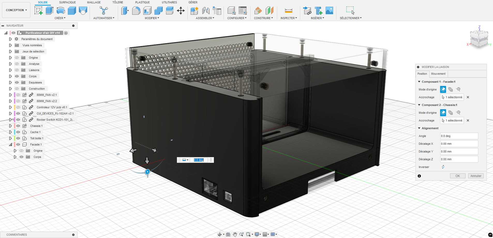Select the Combine tool icon
Image resolution: width=493 pixels, height=238 pixels.
pyautogui.click(x=159, y=11)
